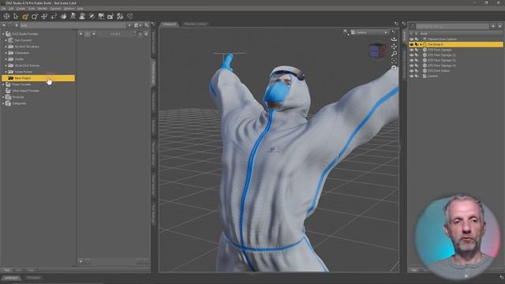Click the Scene pane filter field

(x=452, y=26)
